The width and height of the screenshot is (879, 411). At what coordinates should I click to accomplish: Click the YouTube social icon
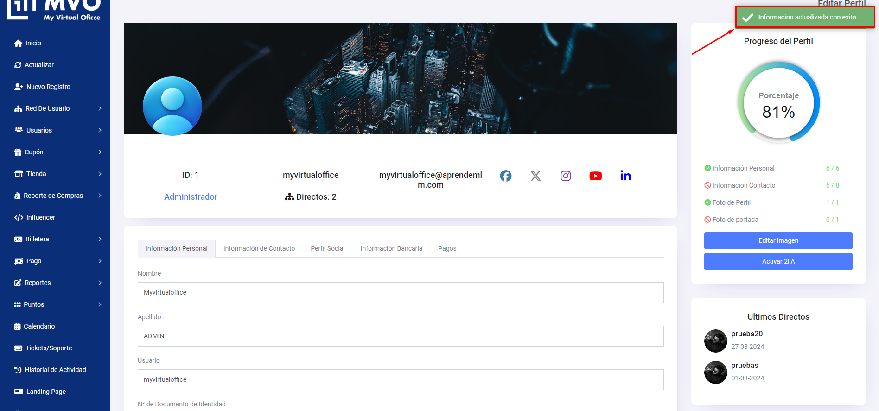[x=595, y=176]
